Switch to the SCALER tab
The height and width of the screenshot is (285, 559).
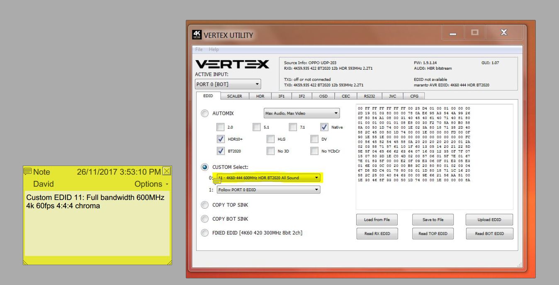[x=234, y=96]
